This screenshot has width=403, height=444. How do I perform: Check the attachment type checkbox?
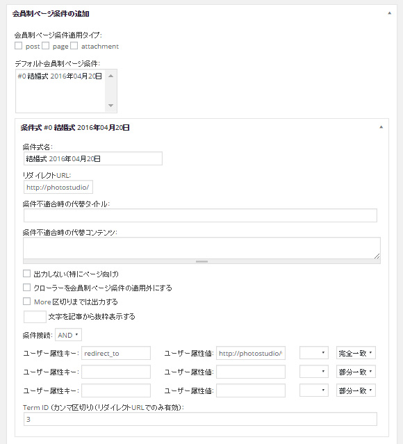click(x=74, y=46)
